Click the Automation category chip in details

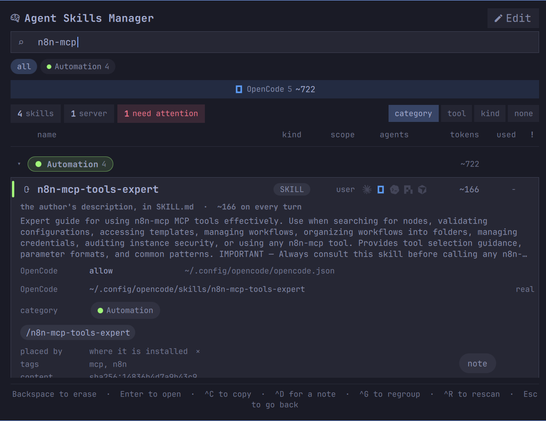[x=125, y=311]
